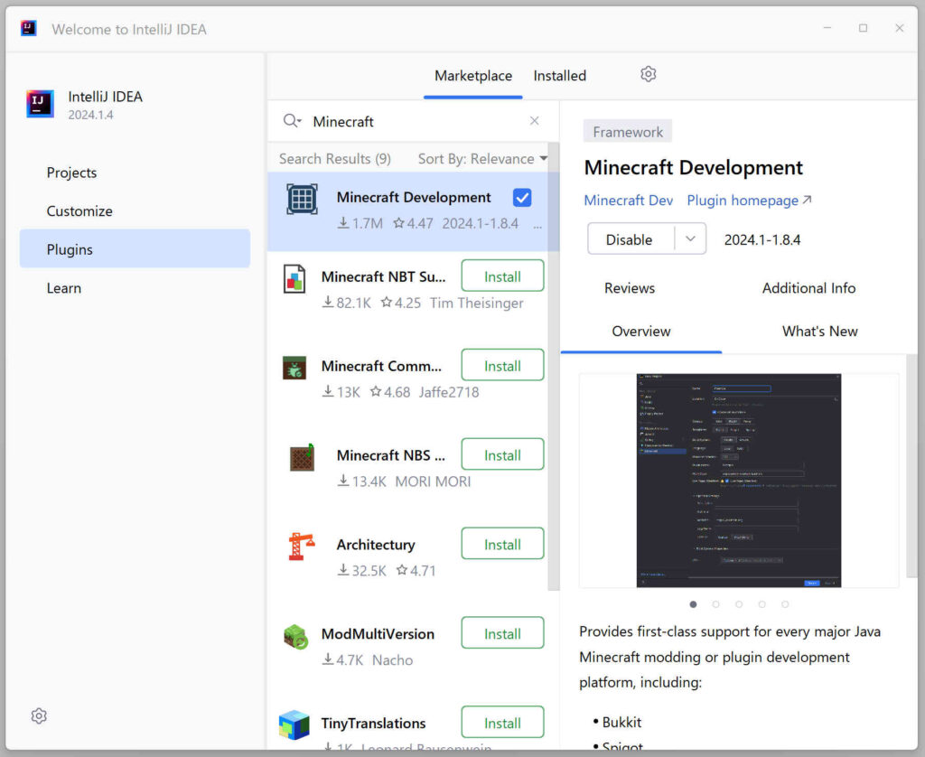Install the Minecraft NBS plugin

click(502, 454)
